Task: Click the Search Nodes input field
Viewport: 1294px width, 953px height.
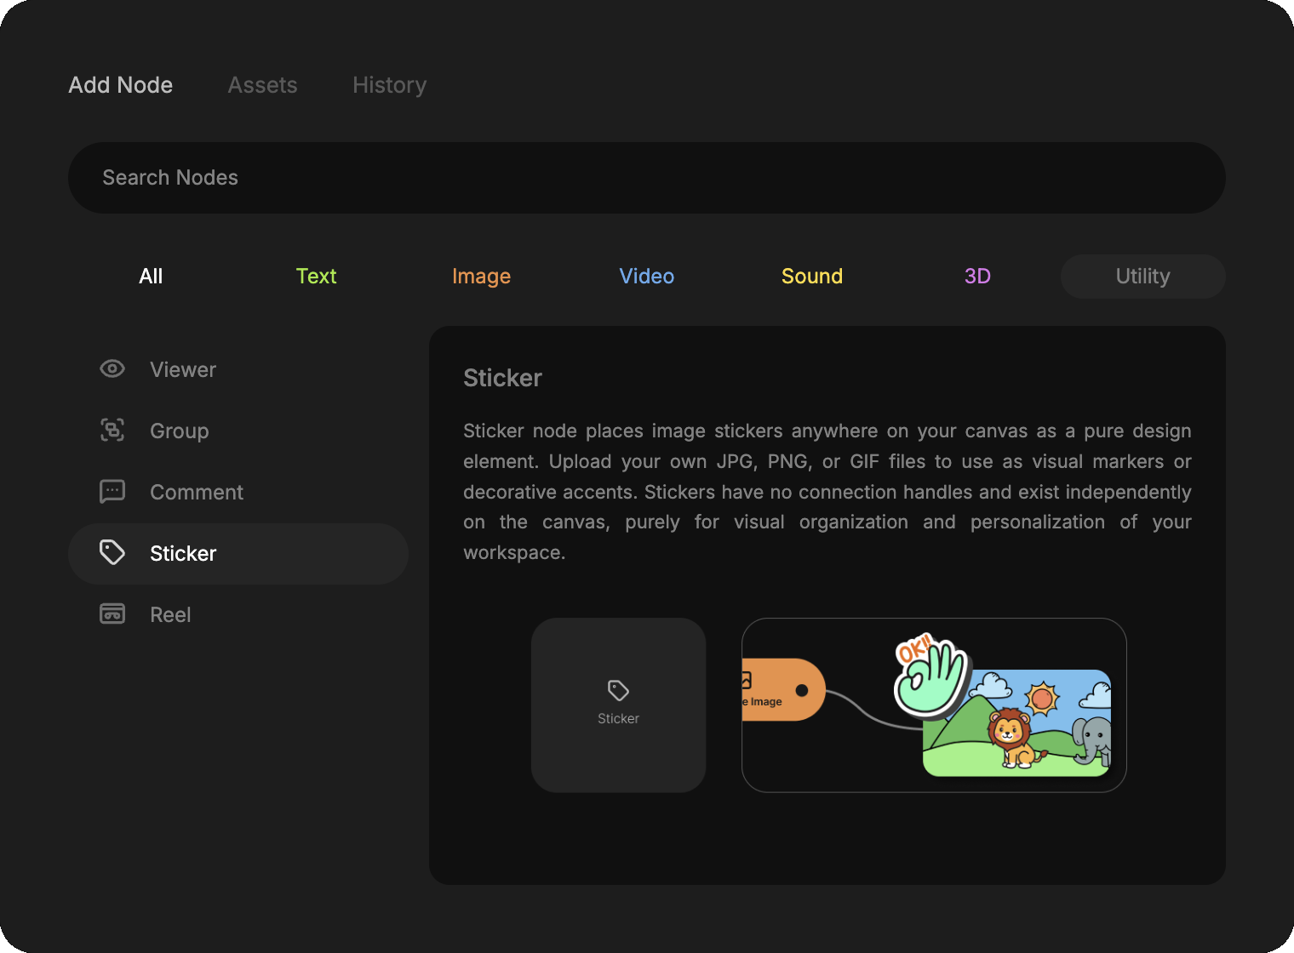Action: [646, 178]
